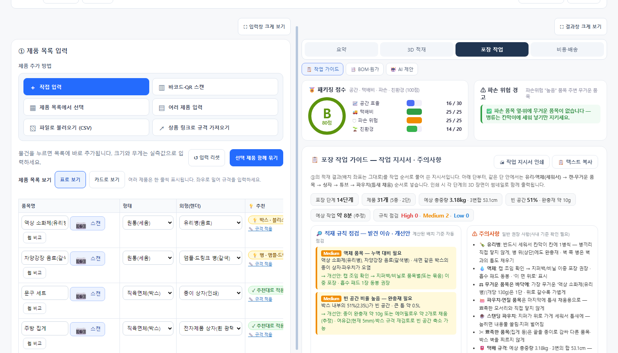Pick the 제품 목록에서 선택 grid option
This screenshot has height=353, width=618.
coord(86,107)
